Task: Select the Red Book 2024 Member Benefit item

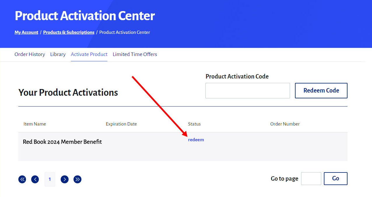Action: point(62,142)
